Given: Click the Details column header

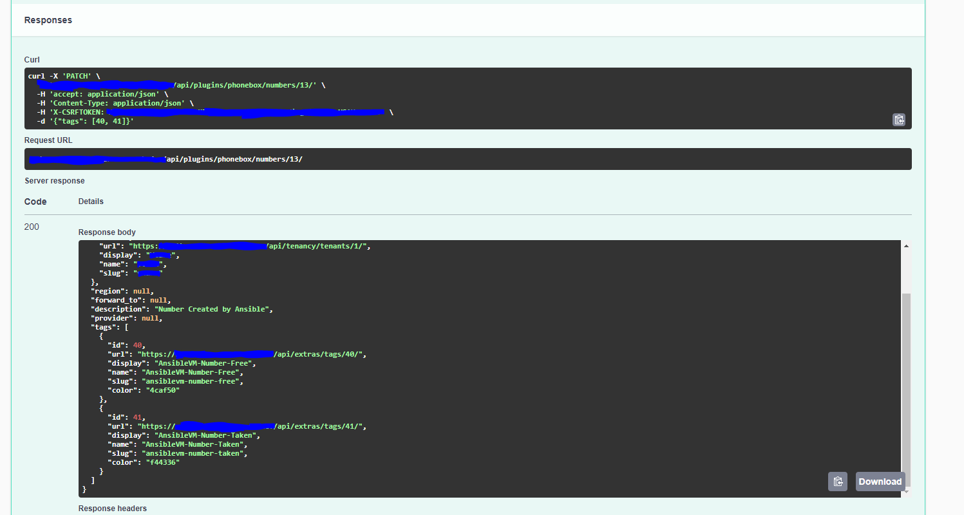Looking at the screenshot, I should [90, 201].
